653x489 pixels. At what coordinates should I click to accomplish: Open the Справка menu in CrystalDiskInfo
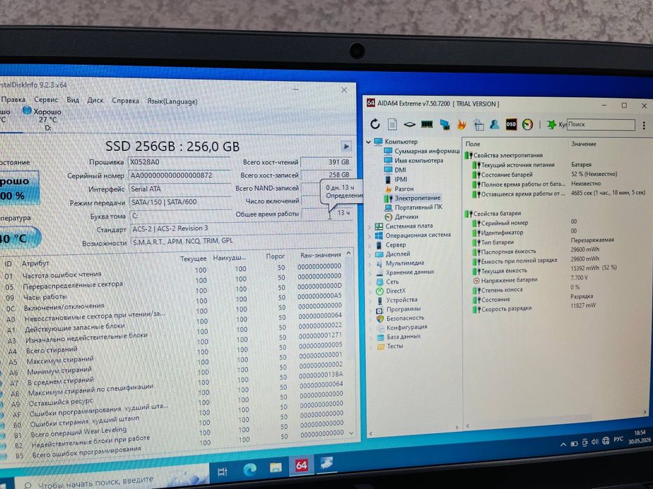coord(125,101)
